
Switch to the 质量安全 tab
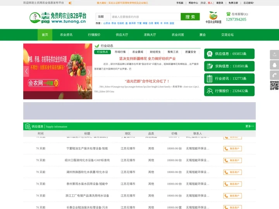[191, 52]
